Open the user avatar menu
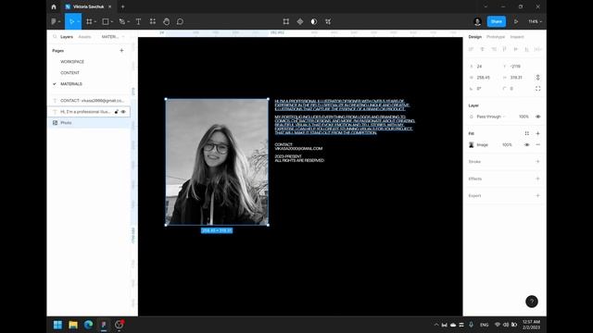Image resolution: width=593 pixels, height=333 pixels. click(x=477, y=21)
